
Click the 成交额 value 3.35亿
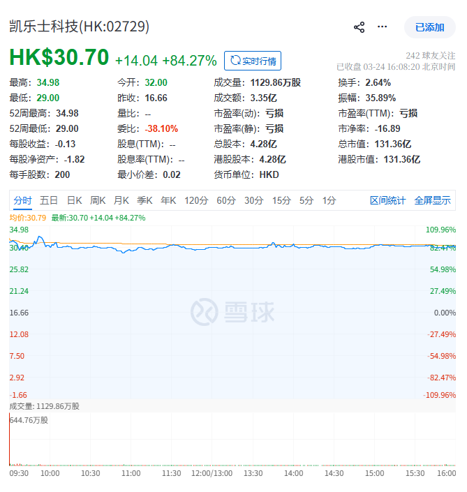(264, 98)
